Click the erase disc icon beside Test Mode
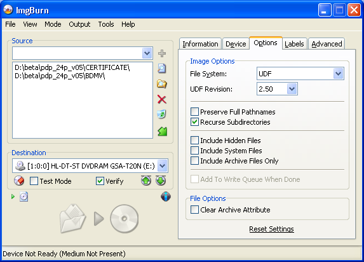Image resolution: width=364 pixels, height=262 pixels. click(19, 181)
